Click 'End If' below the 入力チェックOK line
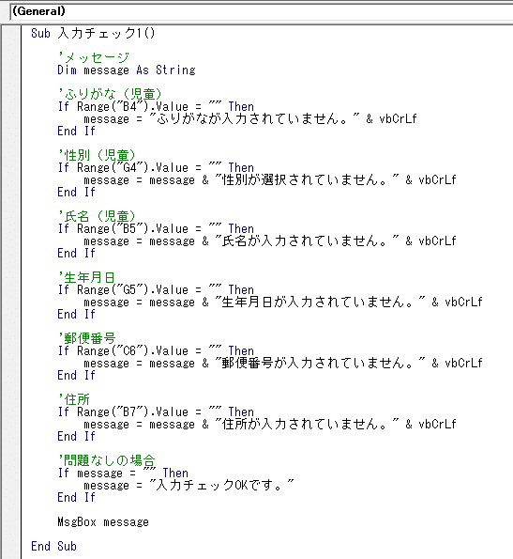This screenshot has width=513, height=559. [x=77, y=497]
